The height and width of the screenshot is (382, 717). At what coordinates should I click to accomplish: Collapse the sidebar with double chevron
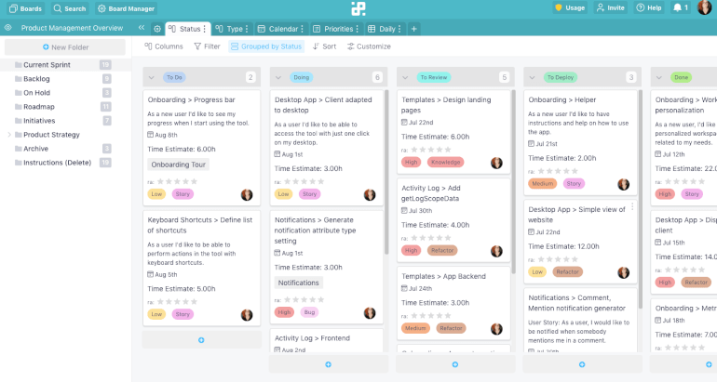[142, 28]
